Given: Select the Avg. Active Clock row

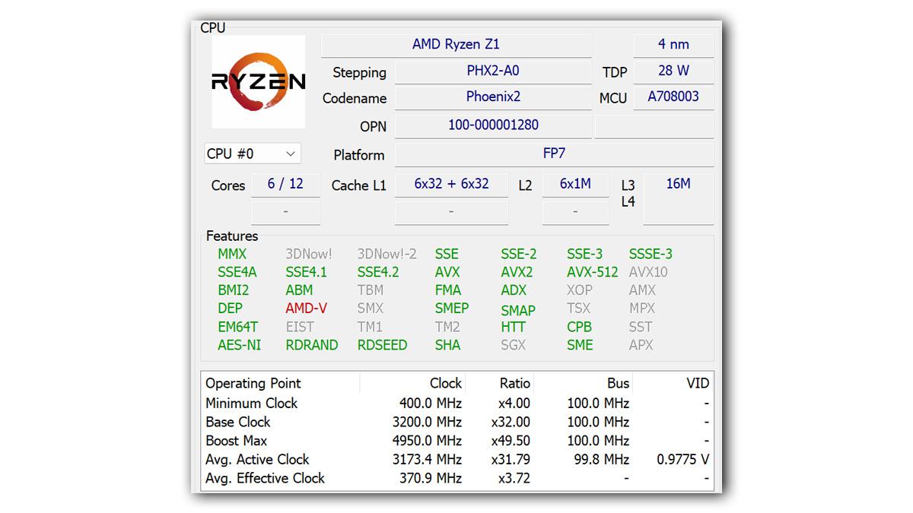Looking at the screenshot, I should [457, 460].
